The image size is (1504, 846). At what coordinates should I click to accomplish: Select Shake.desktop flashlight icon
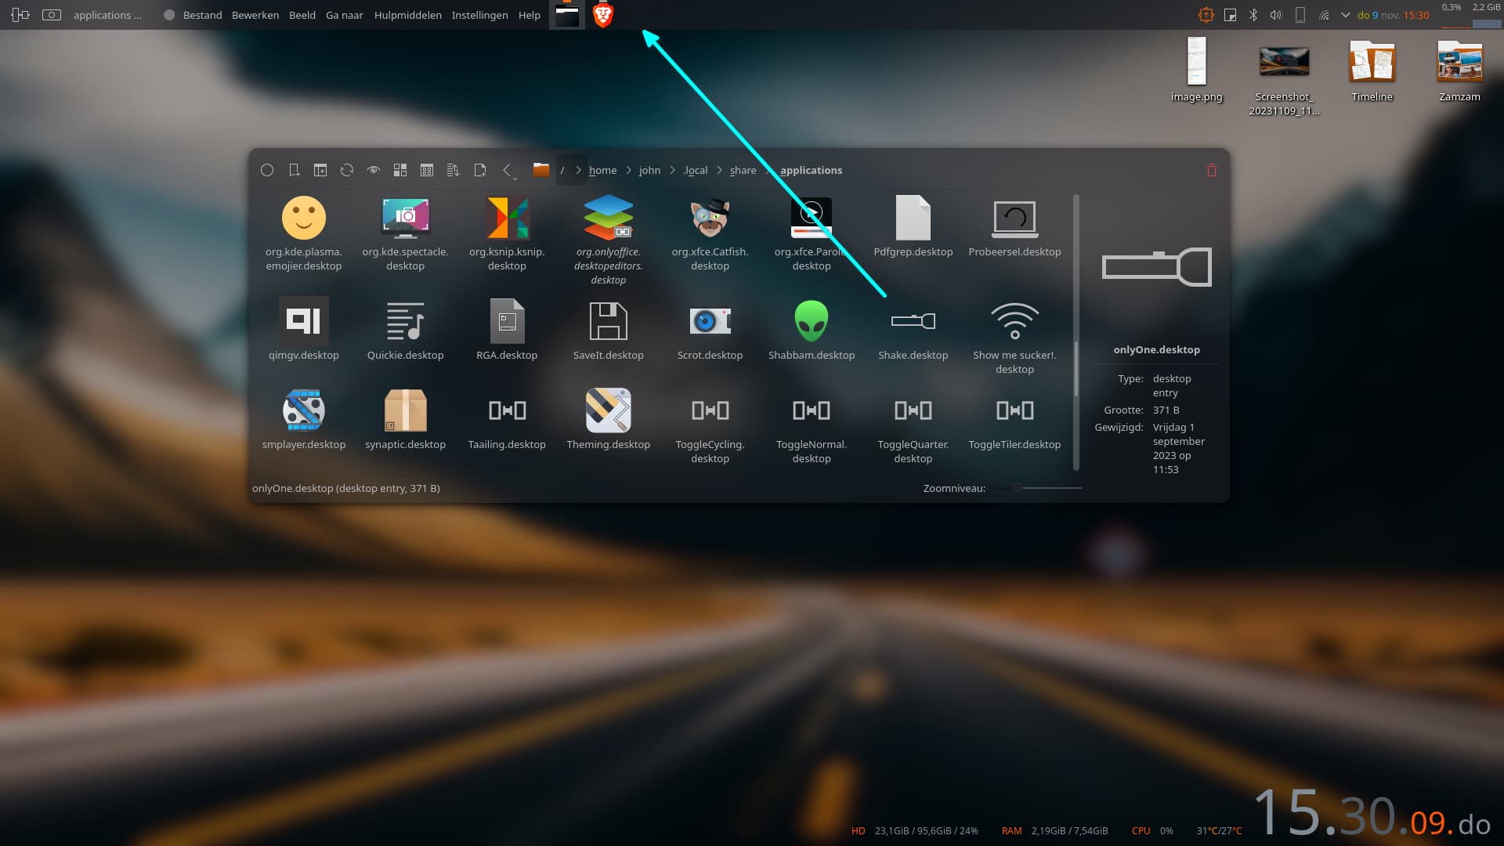pyautogui.click(x=913, y=321)
